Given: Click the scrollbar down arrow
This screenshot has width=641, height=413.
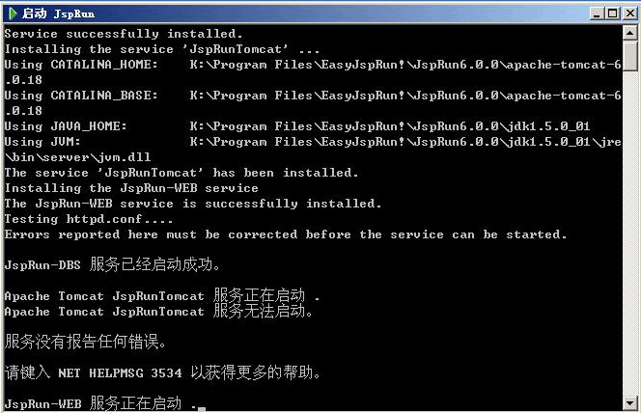Looking at the screenshot, I should coord(630,403).
